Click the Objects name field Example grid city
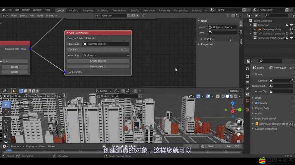 pos(106,44)
